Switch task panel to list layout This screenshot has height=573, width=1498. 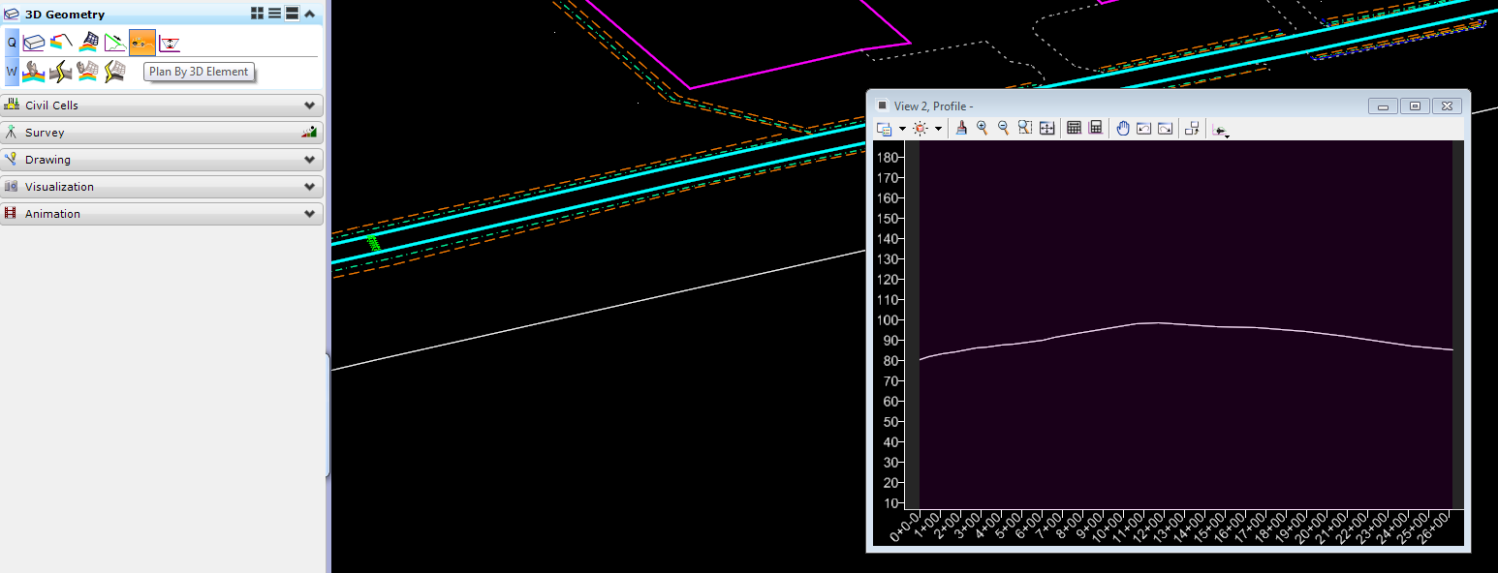pyautogui.click(x=274, y=14)
